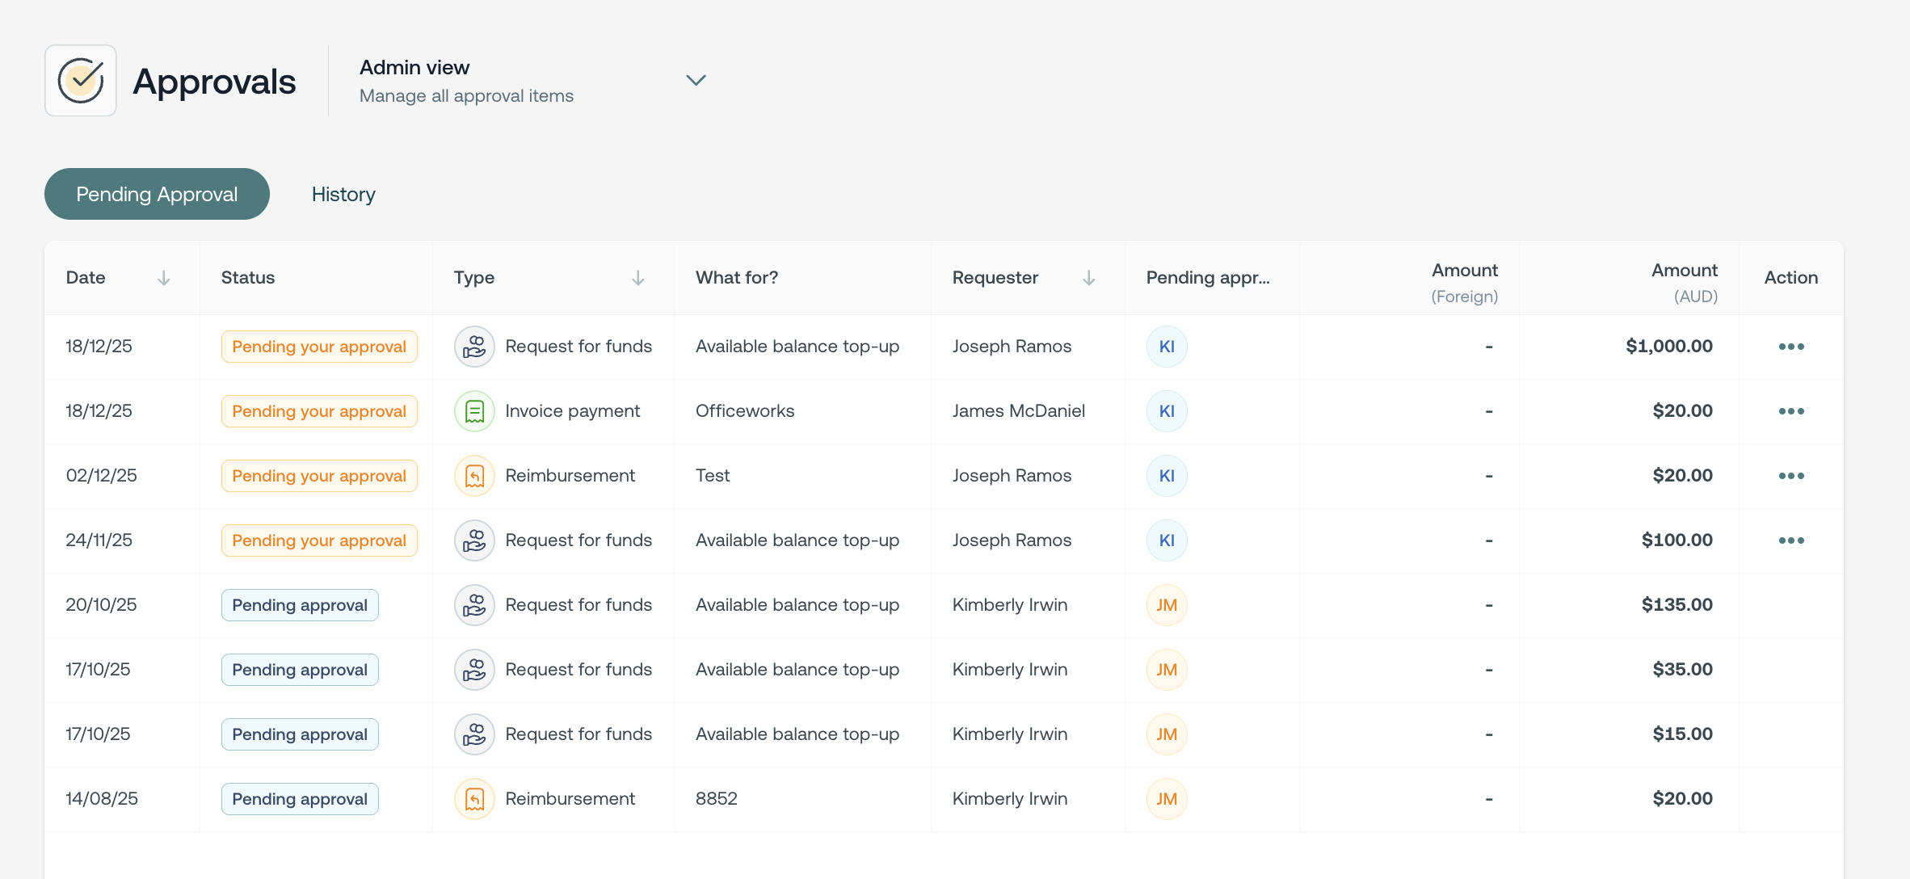
Task: Sort table by Date column arrow
Action: click(164, 278)
